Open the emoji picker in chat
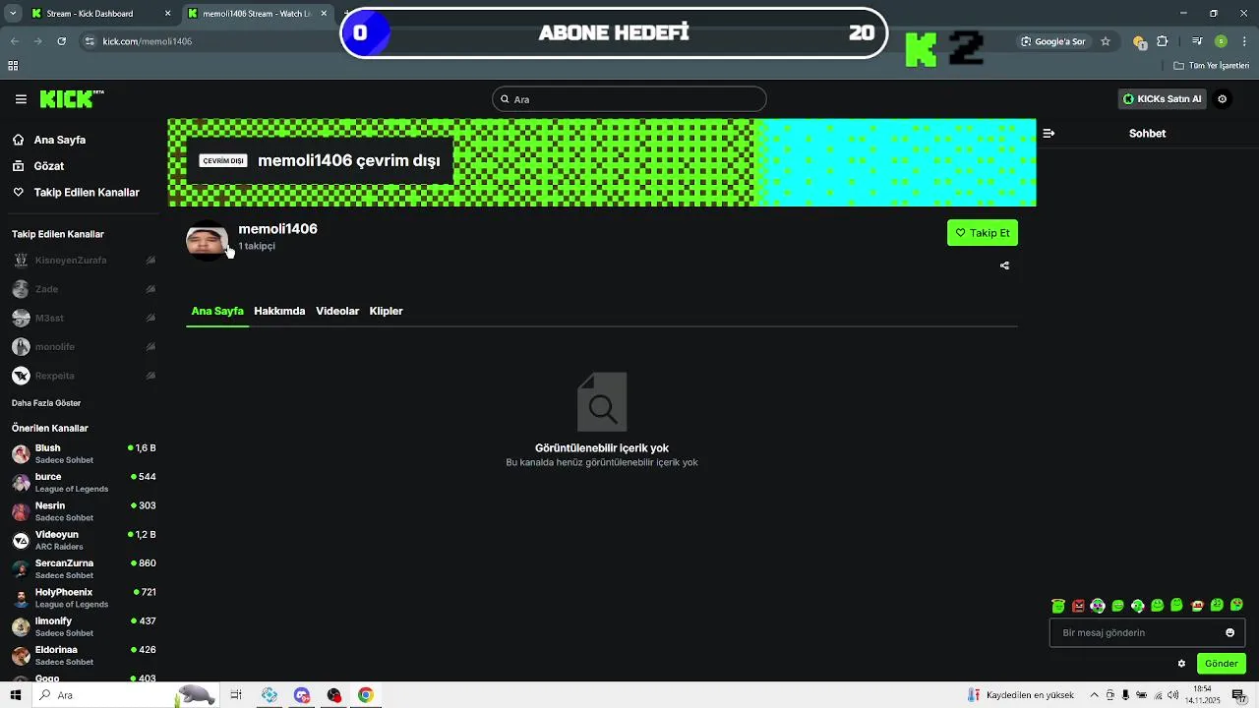The image size is (1259, 708). 1229,633
